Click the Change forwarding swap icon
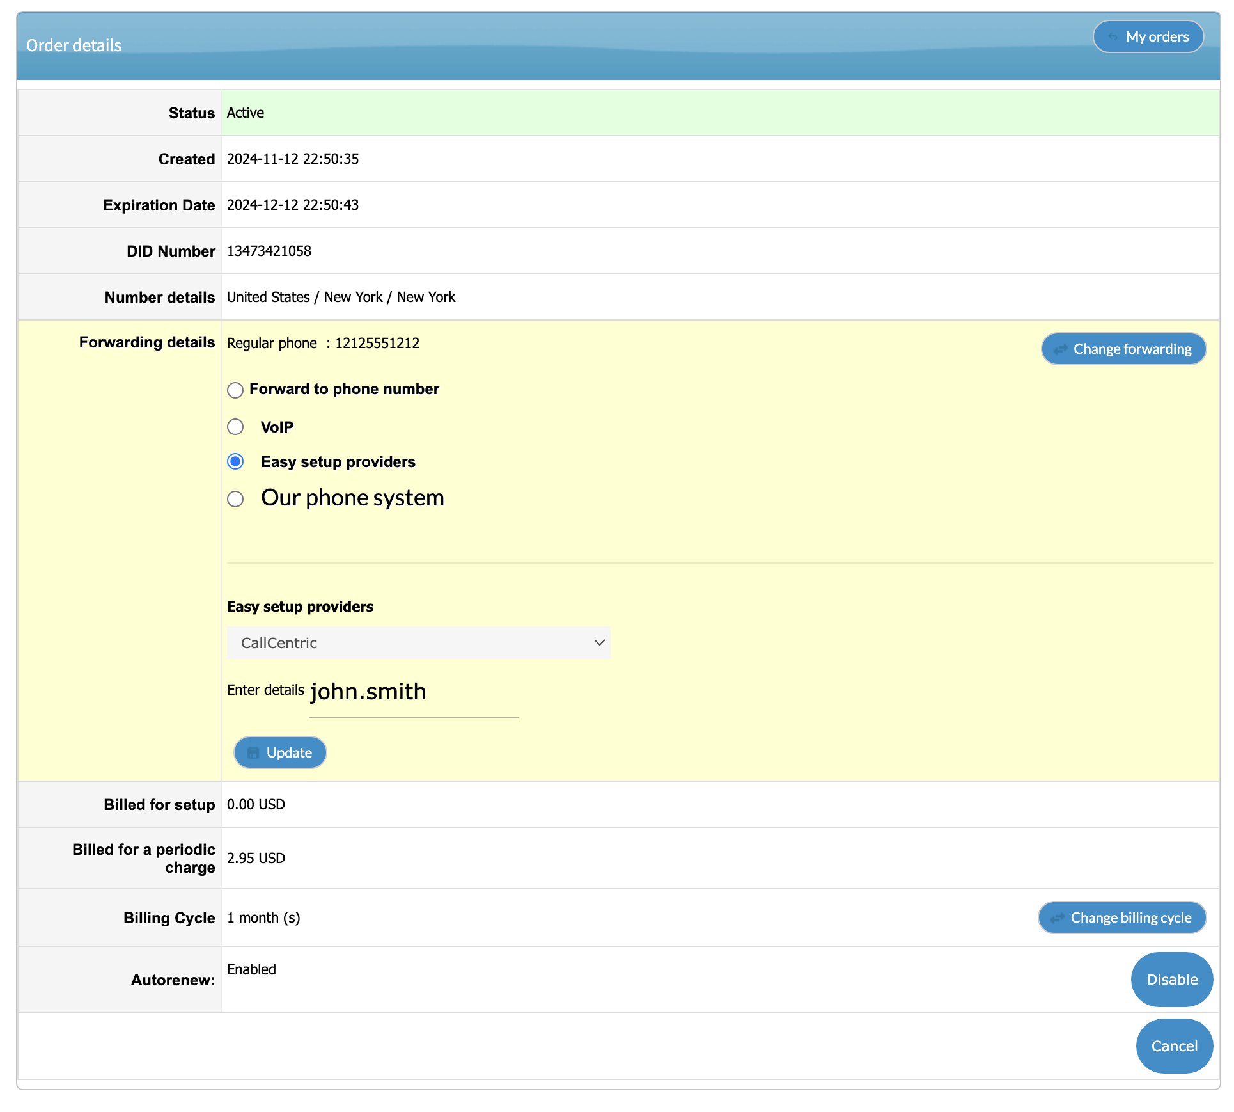Viewport: 1234px width, 1112px height. coord(1061,349)
